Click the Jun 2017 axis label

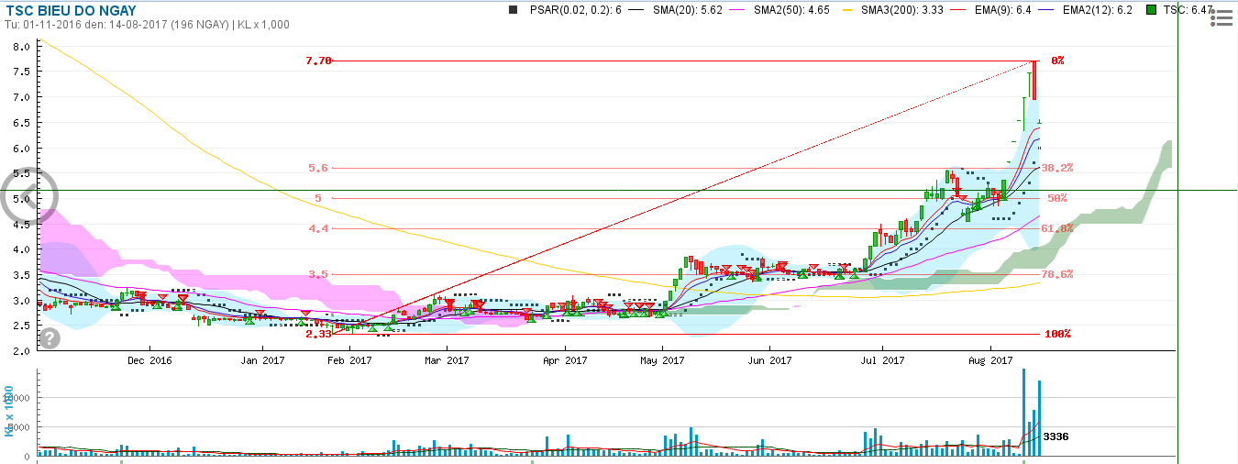click(768, 360)
